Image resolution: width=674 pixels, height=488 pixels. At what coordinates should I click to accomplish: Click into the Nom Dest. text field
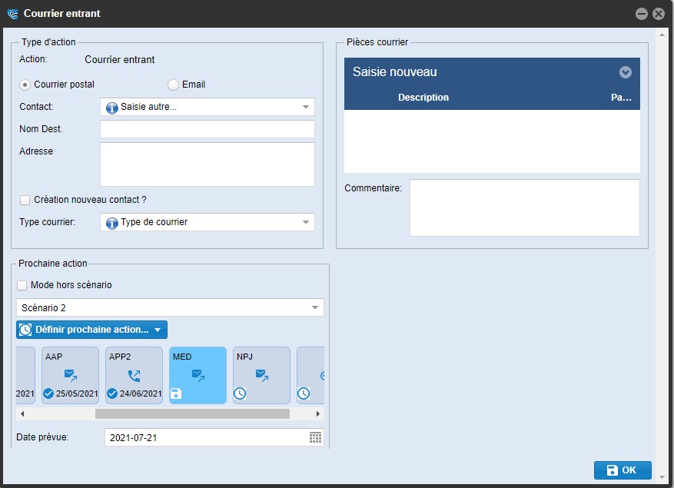(x=207, y=129)
